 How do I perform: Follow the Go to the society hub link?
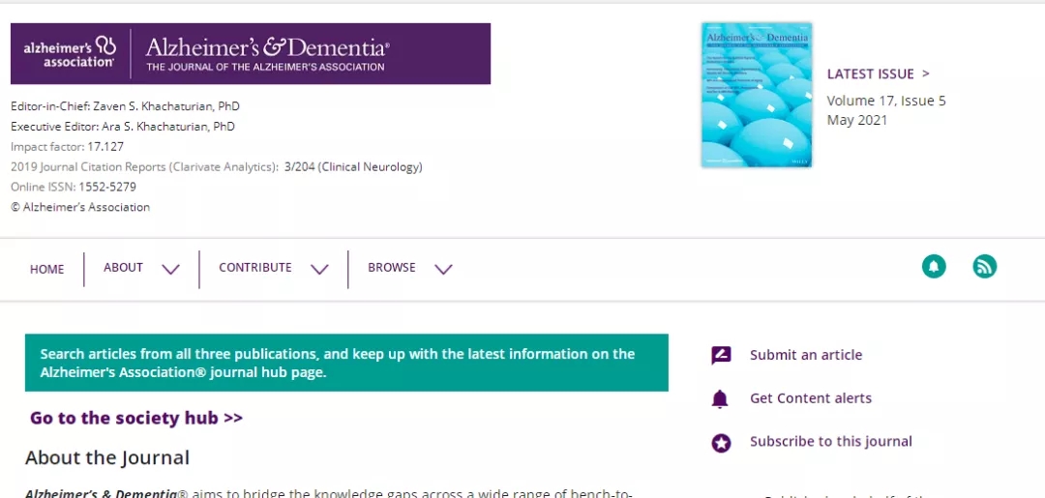point(136,418)
